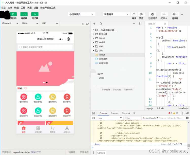This screenshot has width=190, height=155.
Task: Open the iPhone 5 device dropdown
Action: point(10,24)
